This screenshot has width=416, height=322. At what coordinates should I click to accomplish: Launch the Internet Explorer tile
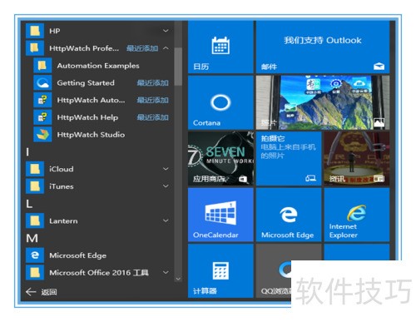click(357, 215)
